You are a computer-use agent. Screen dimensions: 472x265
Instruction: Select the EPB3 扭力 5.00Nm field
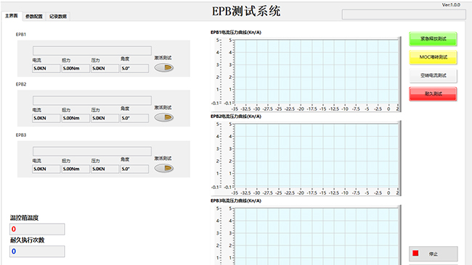76,169
